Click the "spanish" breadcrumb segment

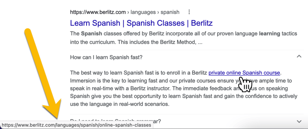(170, 12)
